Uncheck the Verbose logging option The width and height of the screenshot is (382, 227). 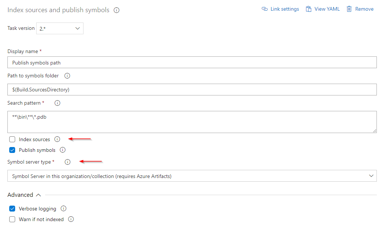tap(12, 209)
